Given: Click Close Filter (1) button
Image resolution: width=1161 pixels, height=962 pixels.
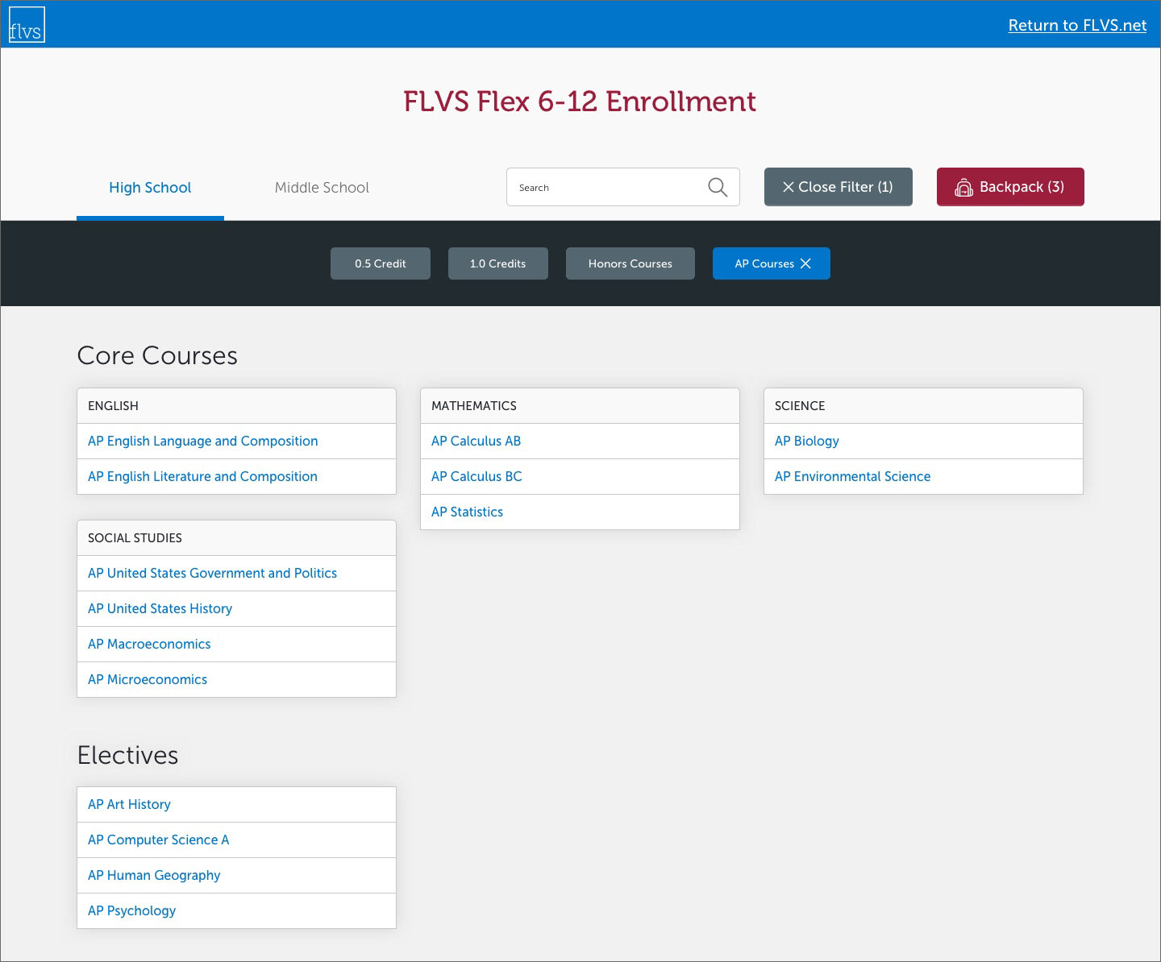Looking at the screenshot, I should click(x=838, y=187).
